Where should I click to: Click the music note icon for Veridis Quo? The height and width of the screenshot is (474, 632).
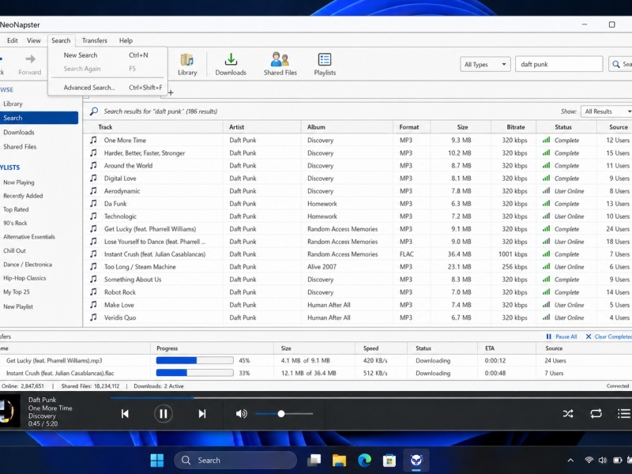coord(93,318)
